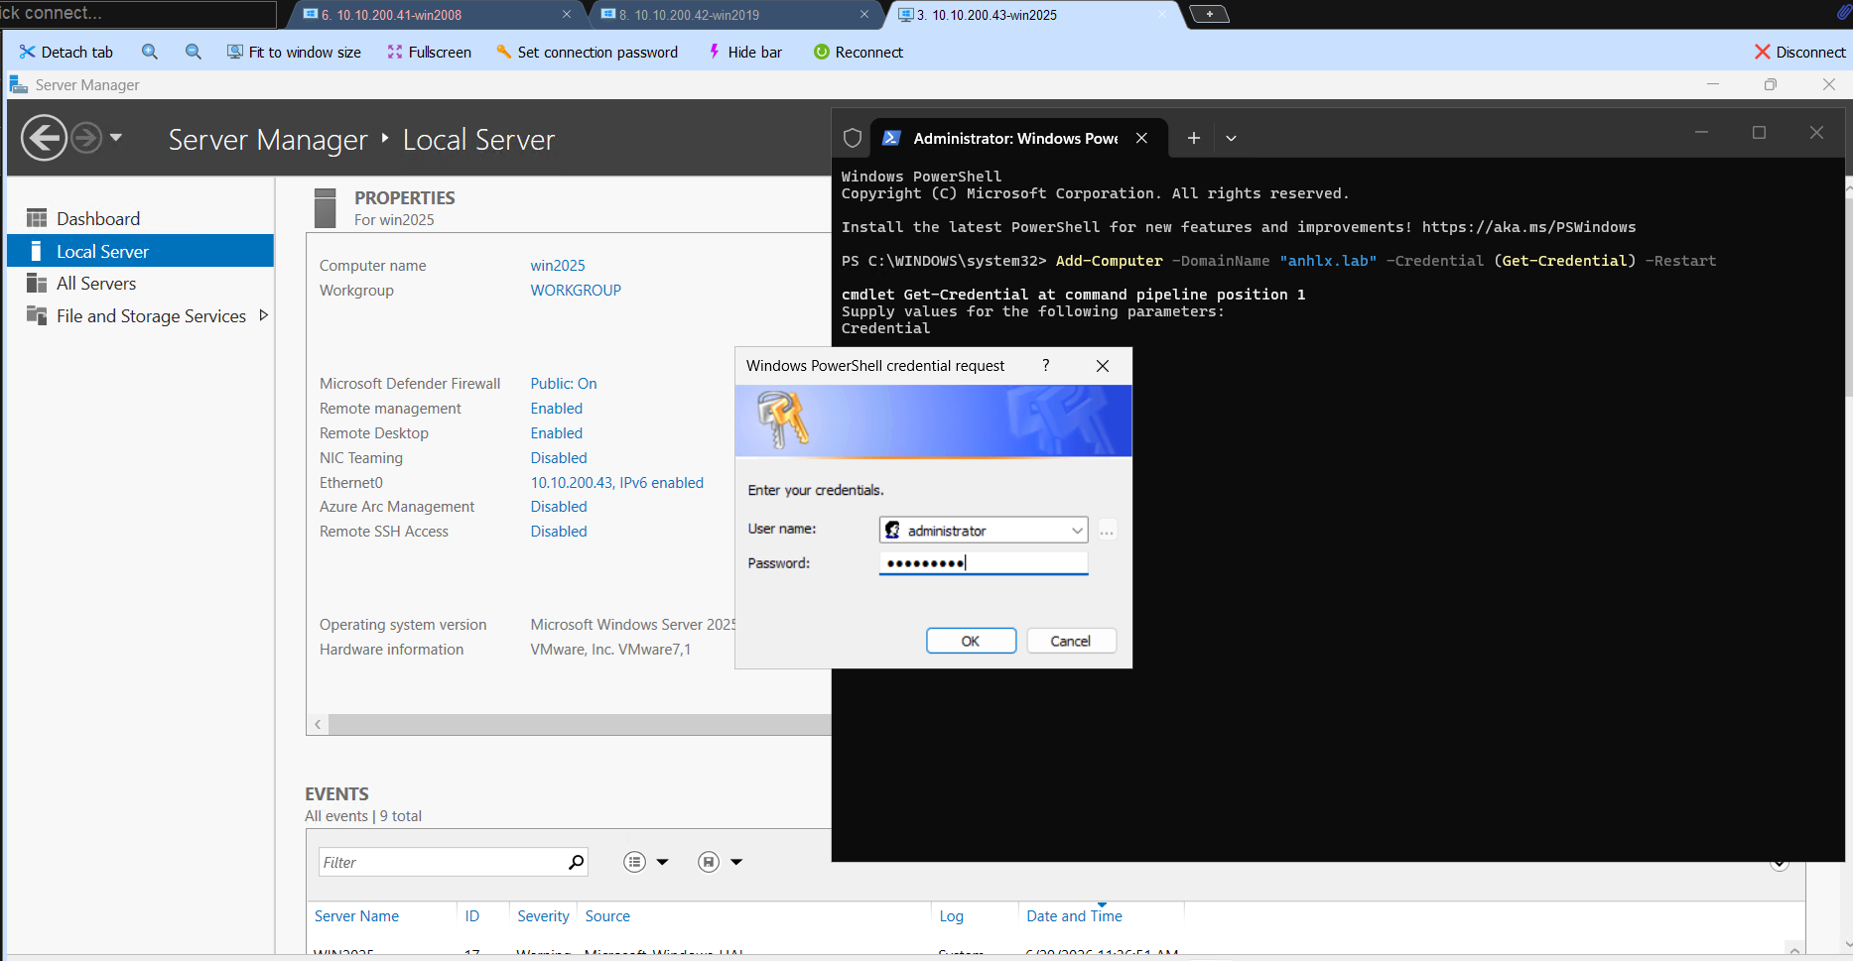1853x961 pixels.
Task: Go back in Server Manager
Action: [44, 137]
